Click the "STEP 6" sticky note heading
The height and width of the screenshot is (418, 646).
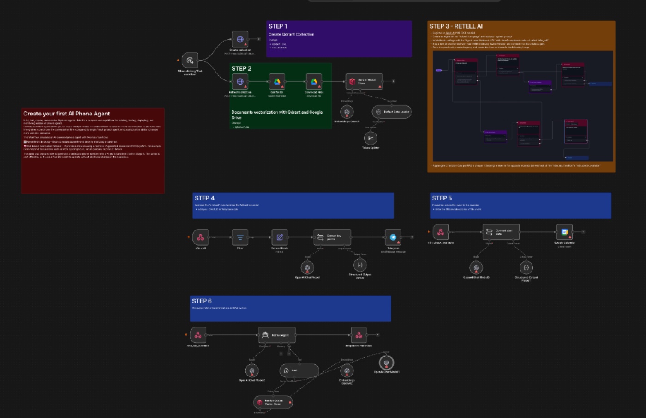pos(202,301)
